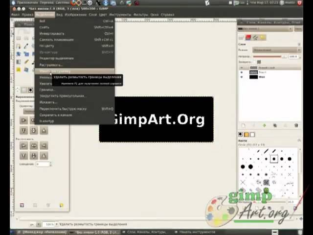Image resolution: width=313 pixels, height=235 pixels.
Task: Open the zoom level dropdown arrow
Action: coord(57,224)
